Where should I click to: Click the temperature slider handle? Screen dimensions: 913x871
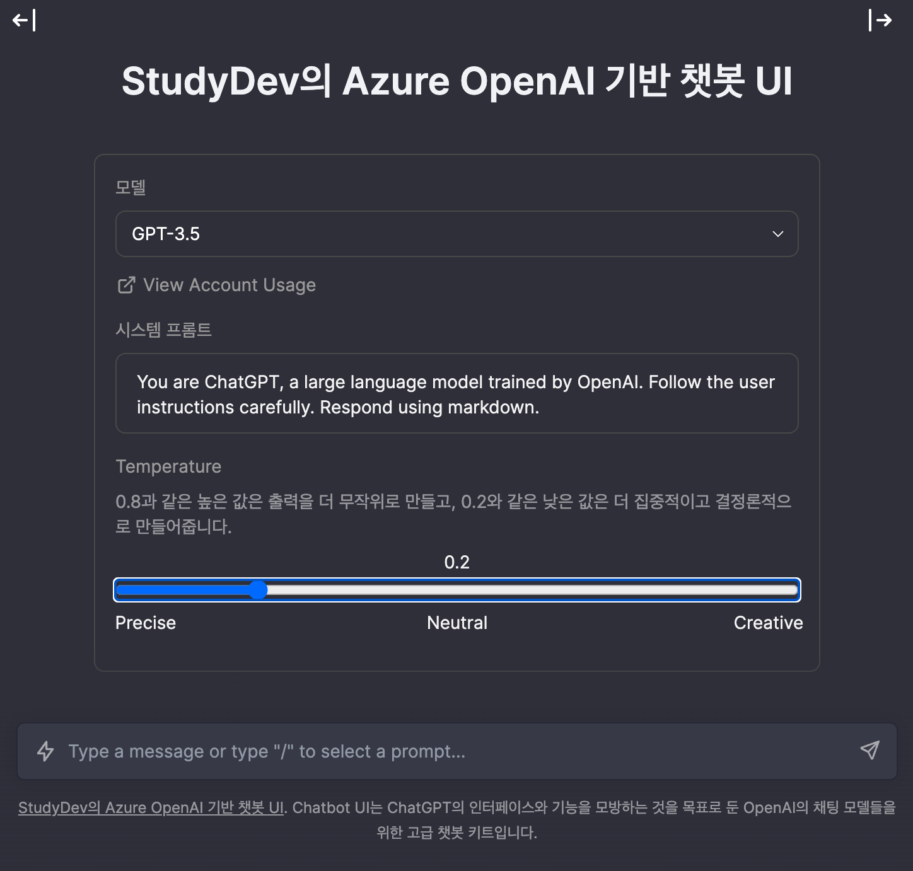point(258,590)
